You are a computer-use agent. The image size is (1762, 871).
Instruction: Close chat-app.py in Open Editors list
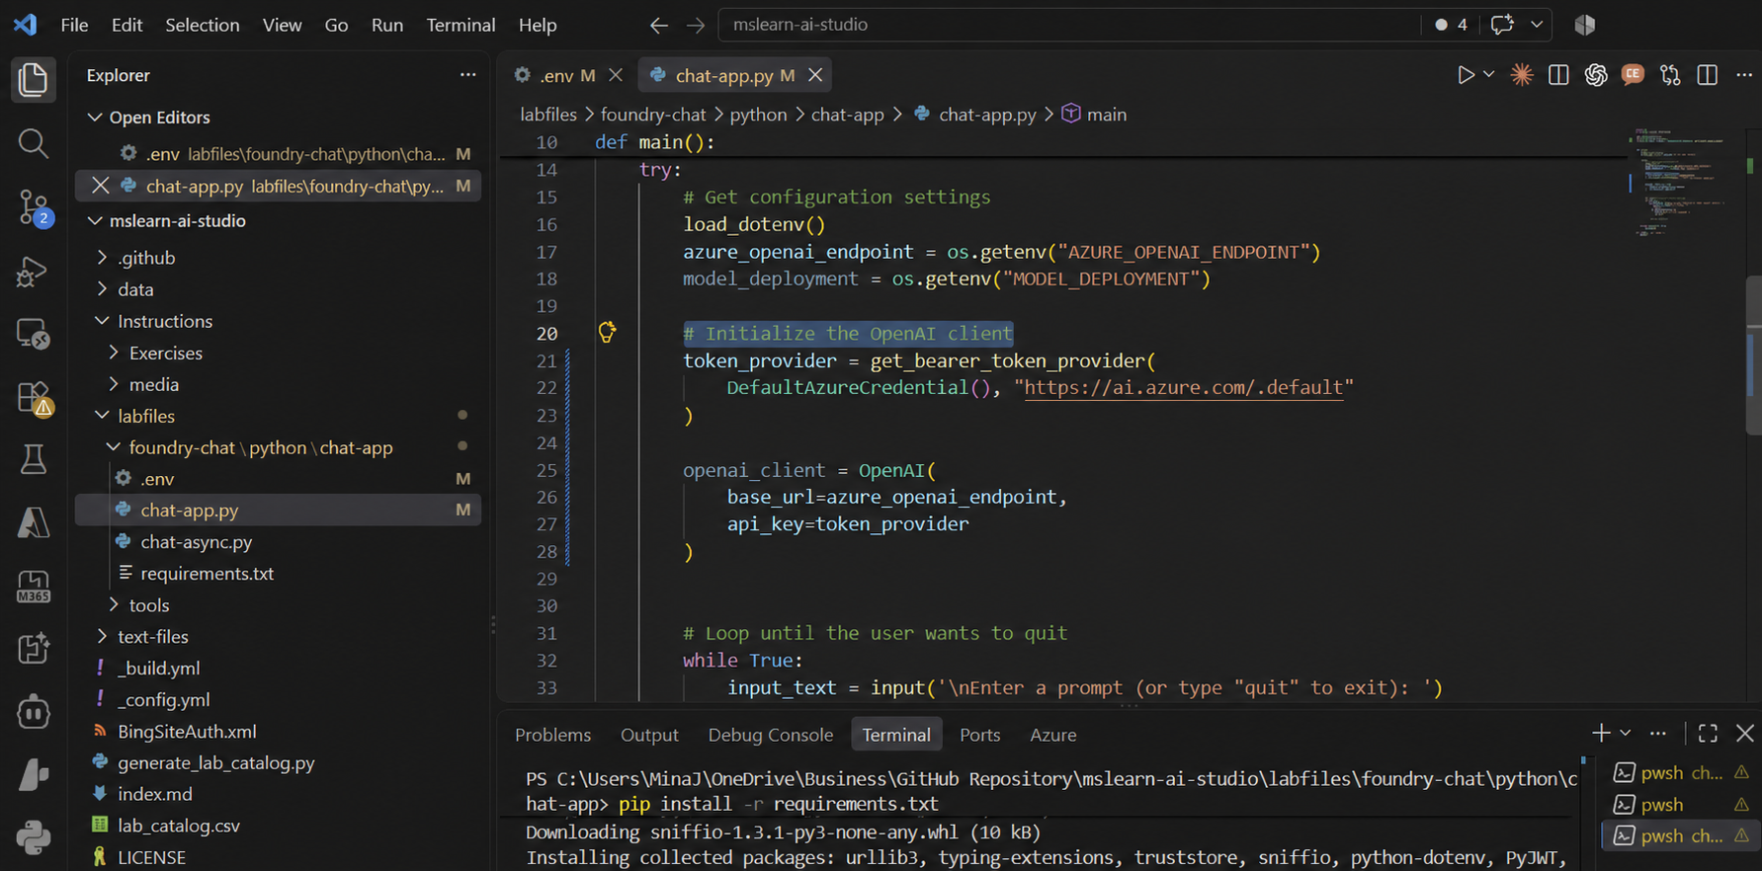[100, 186]
